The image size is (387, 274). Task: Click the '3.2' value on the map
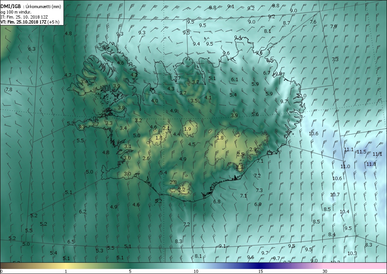click(x=139, y=120)
